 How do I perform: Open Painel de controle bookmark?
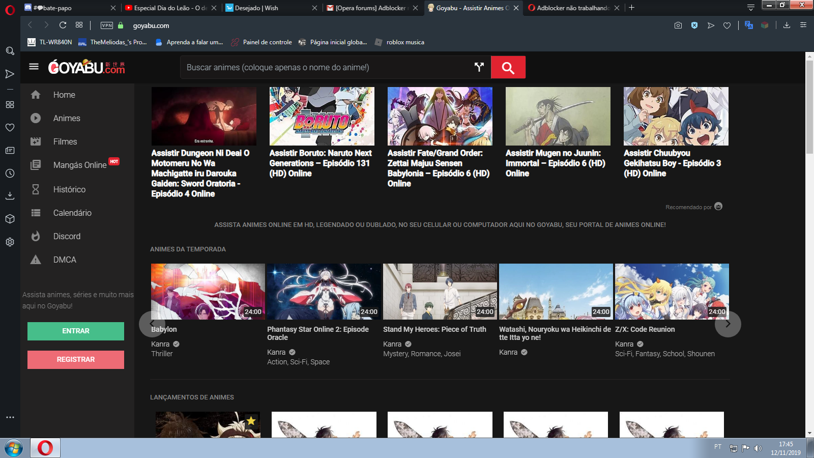261,42
